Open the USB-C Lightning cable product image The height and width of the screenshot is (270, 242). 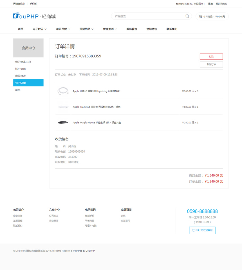click(63, 91)
